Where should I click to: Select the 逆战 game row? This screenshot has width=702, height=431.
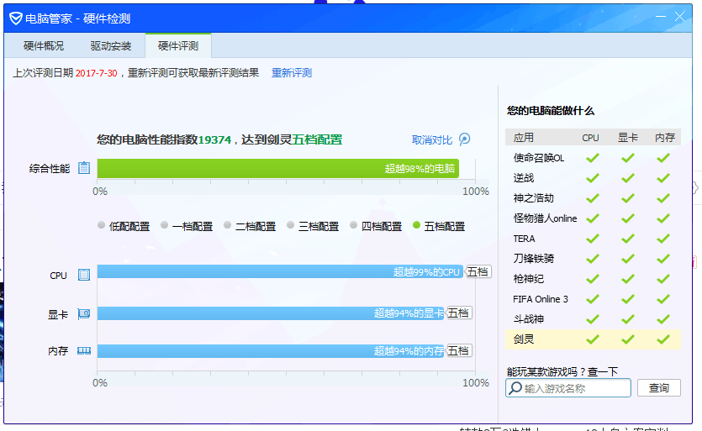click(593, 177)
